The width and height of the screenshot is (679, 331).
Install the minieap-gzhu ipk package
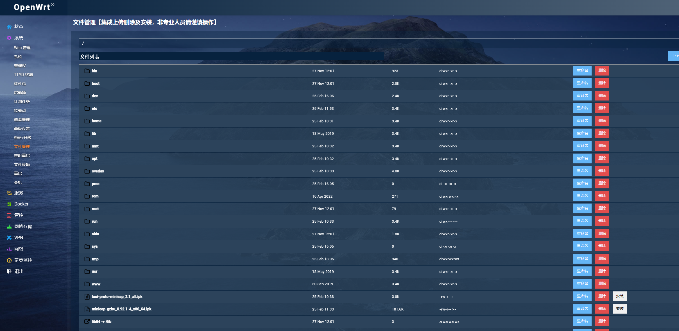click(619, 309)
